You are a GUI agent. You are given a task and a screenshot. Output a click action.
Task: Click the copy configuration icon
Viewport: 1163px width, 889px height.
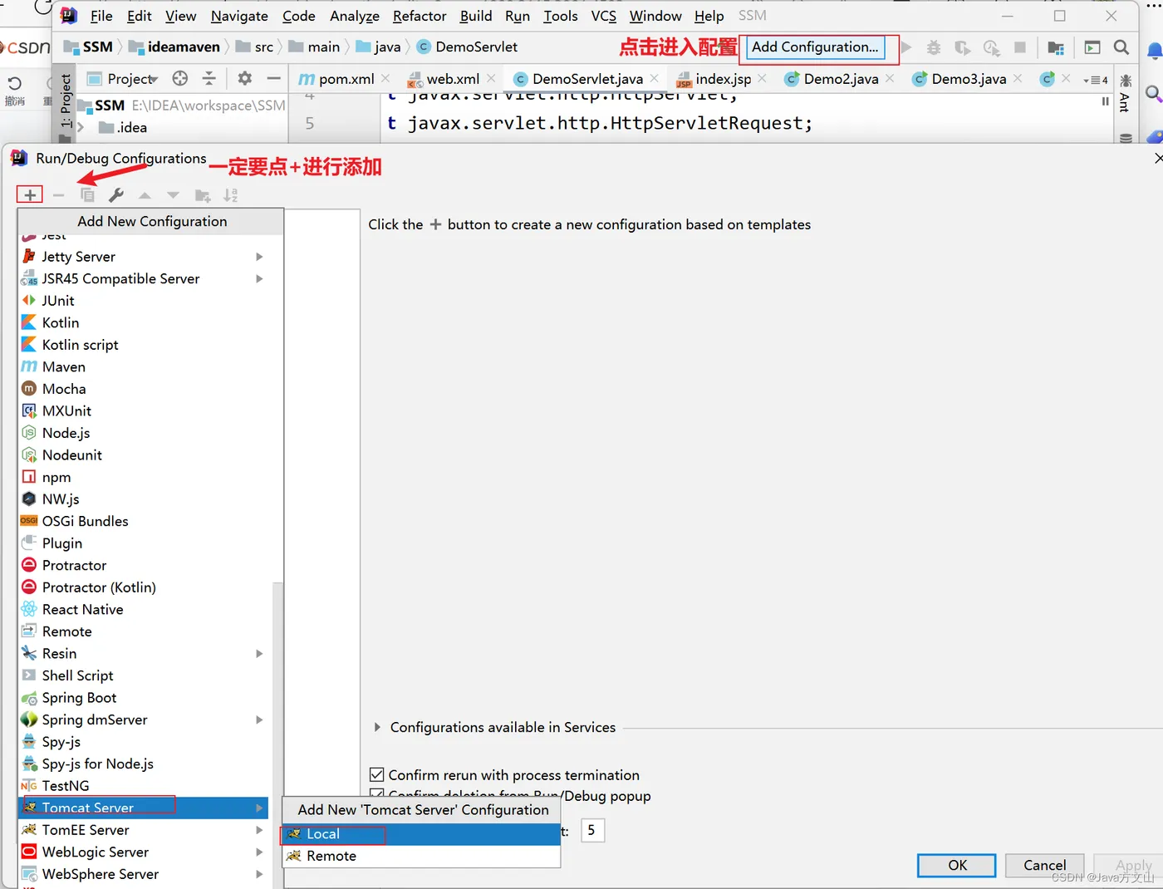pyautogui.click(x=87, y=195)
